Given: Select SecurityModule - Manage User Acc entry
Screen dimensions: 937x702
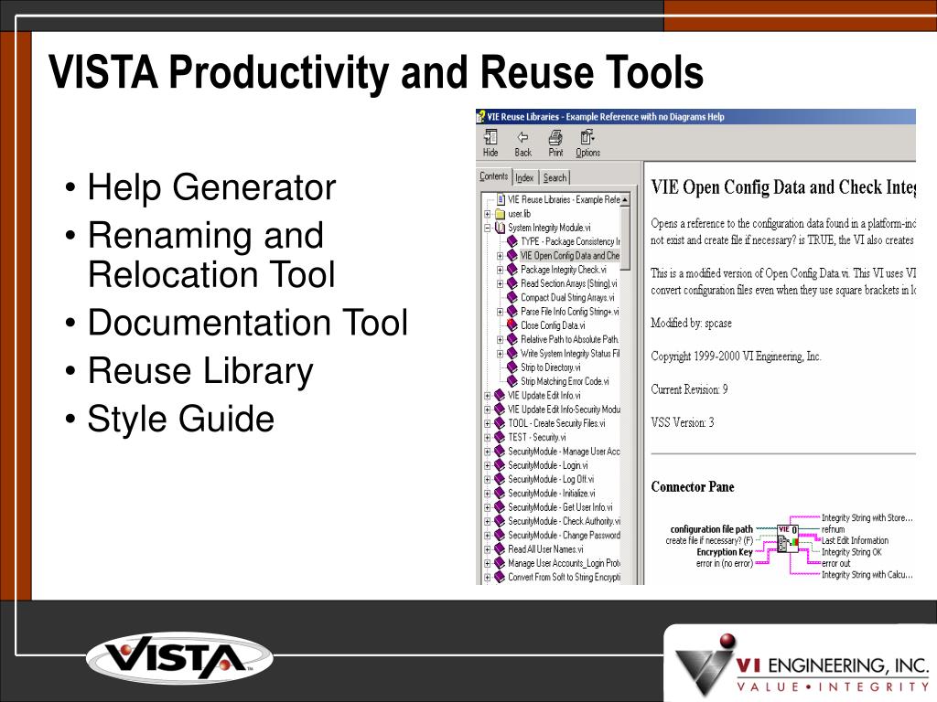Looking at the screenshot, I should coord(564,452).
